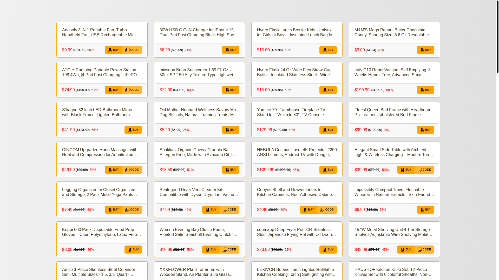Open ATGIH Camping Power Station title
This screenshot has height=280, width=499.
tap(102, 72)
